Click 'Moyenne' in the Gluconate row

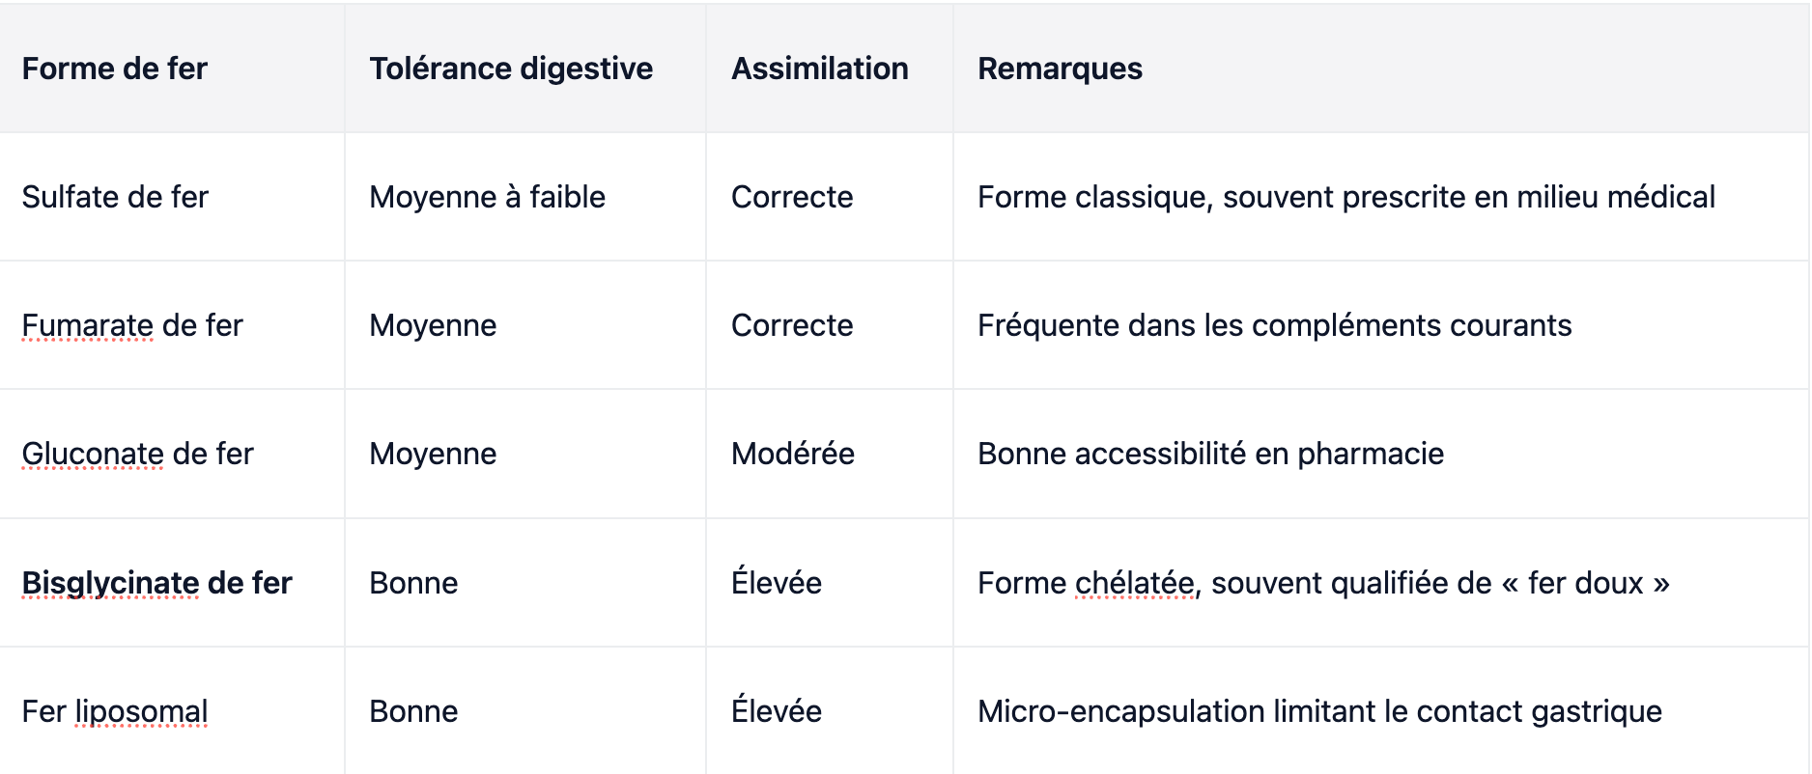(433, 454)
